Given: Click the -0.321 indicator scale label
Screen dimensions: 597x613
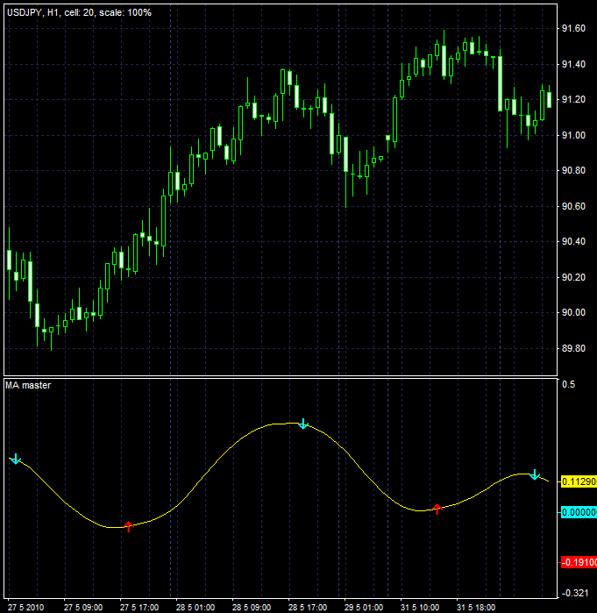Looking at the screenshot, I should (575, 593).
